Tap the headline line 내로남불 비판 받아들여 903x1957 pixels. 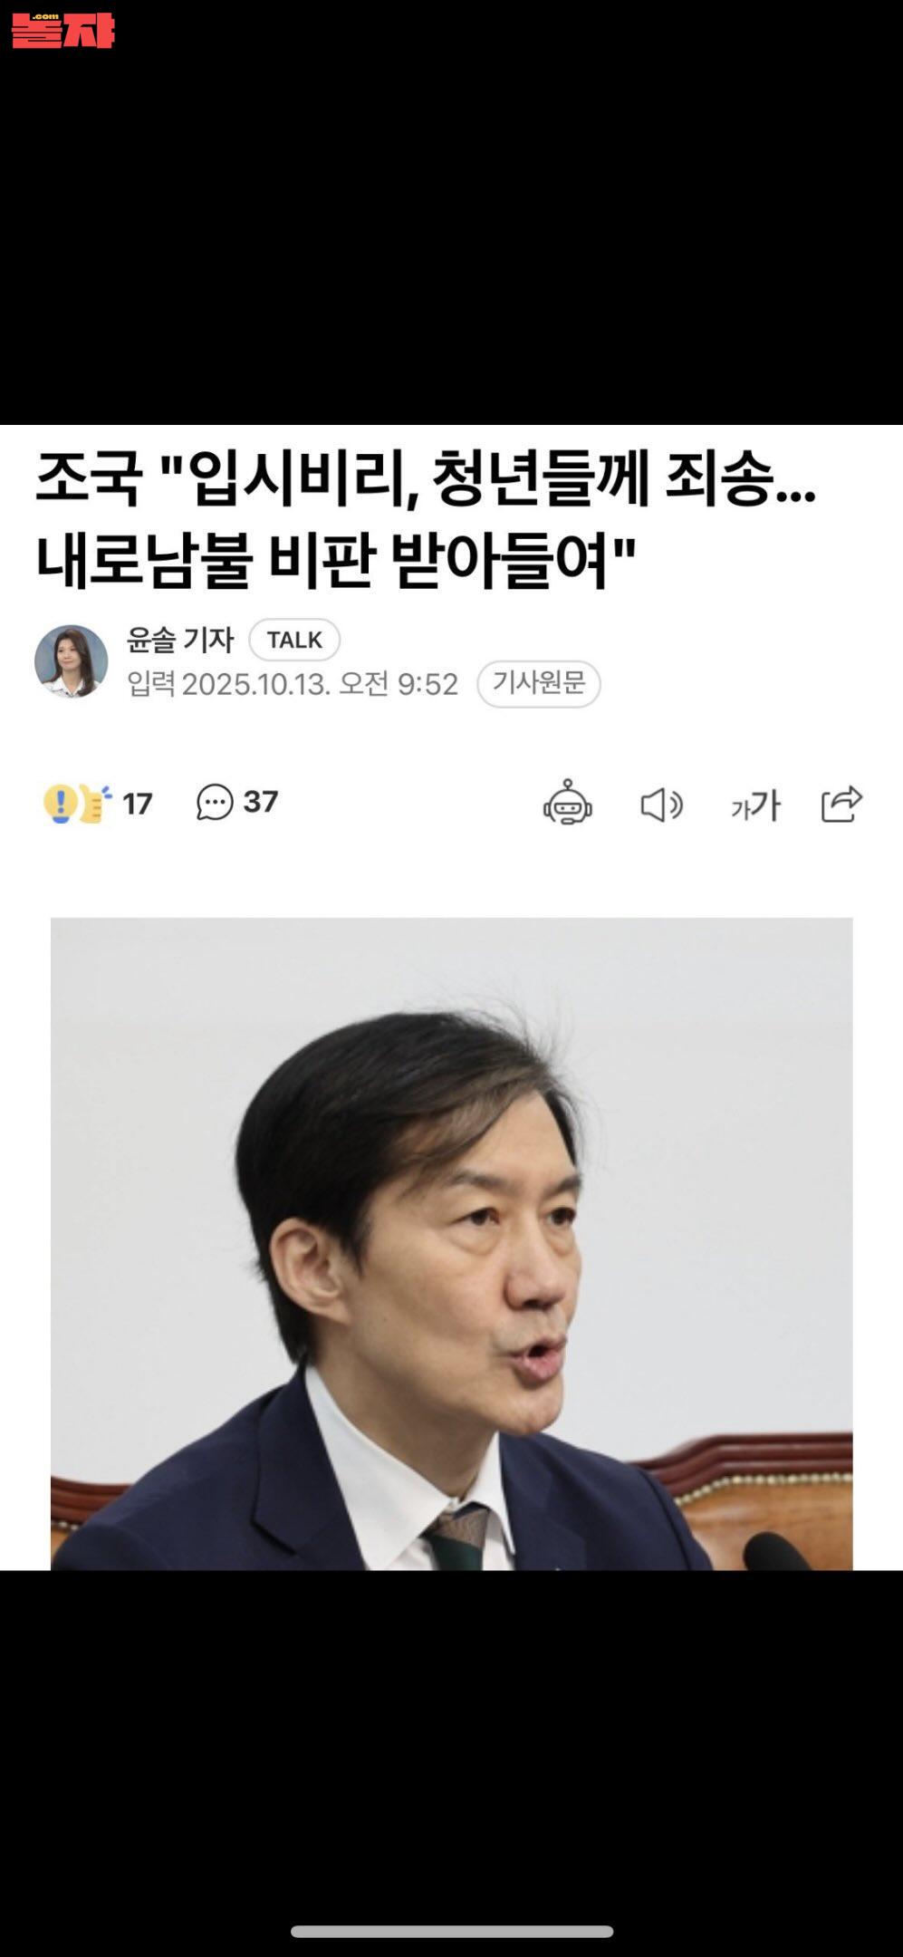[336, 561]
